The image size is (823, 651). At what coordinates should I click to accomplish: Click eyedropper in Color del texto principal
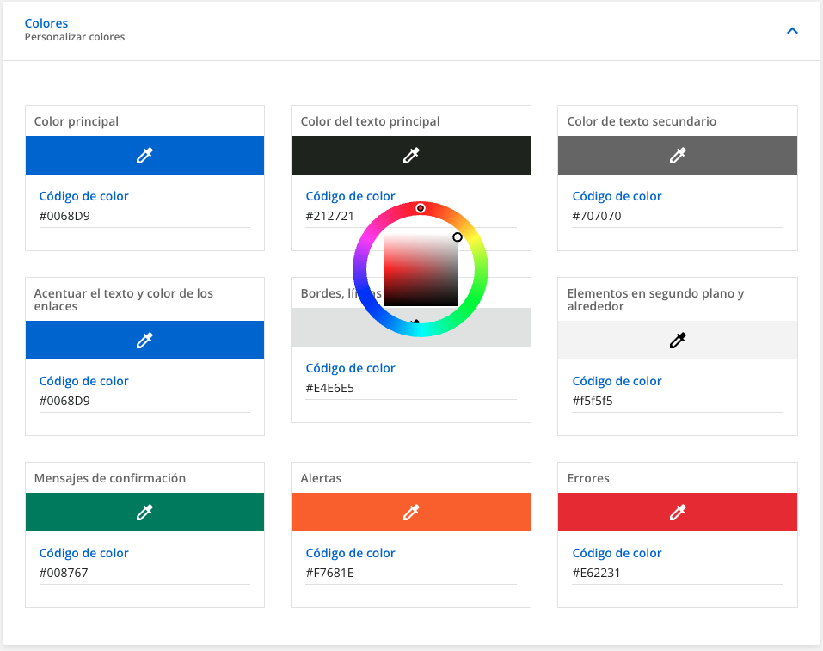click(x=411, y=156)
